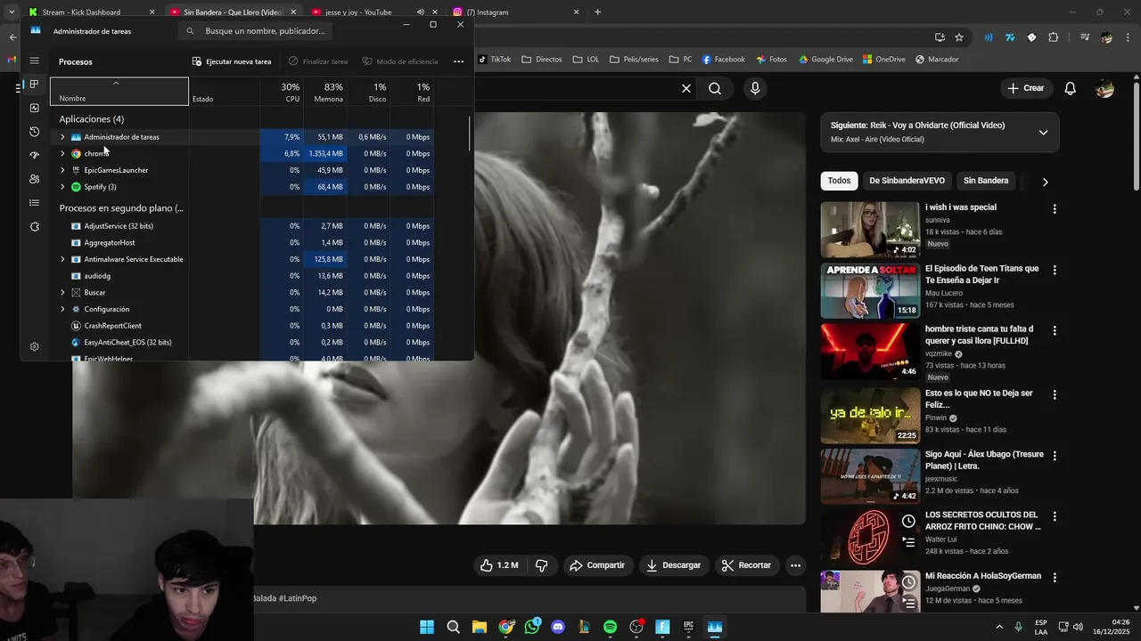Open YouTube notifications bell
The image size is (1141, 641).
(1071, 88)
